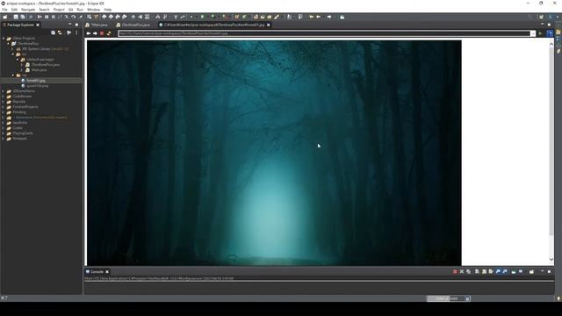Minimize the Package Explorer view
The image size is (562, 316).
tap(69, 25)
